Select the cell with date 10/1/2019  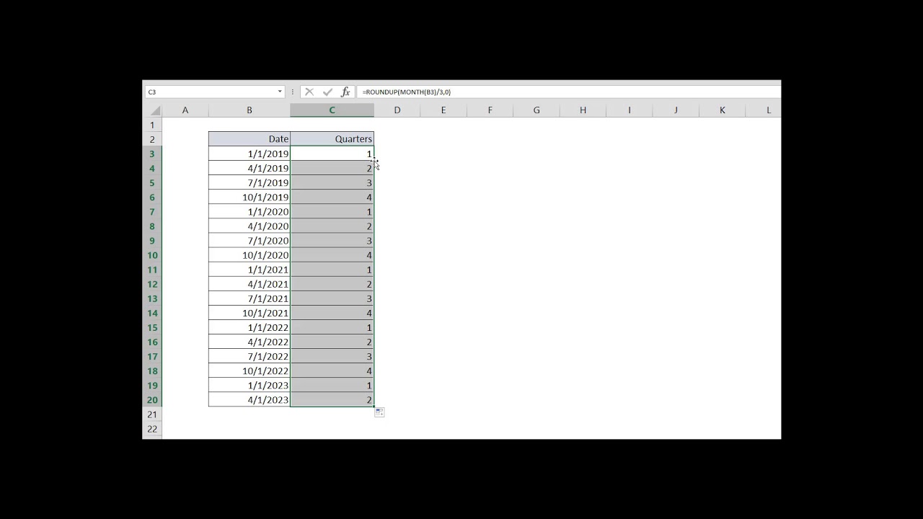click(249, 197)
